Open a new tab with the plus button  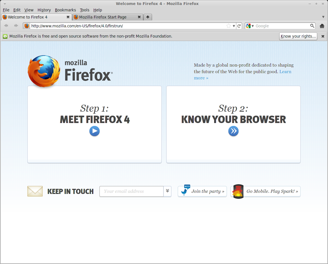pos(148,17)
